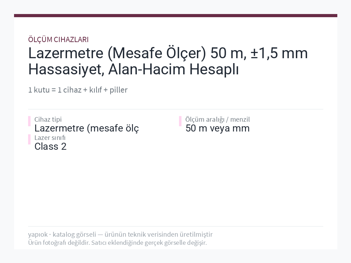Click the ÖLÇÜM CIHAZLARI category label

[58, 40]
